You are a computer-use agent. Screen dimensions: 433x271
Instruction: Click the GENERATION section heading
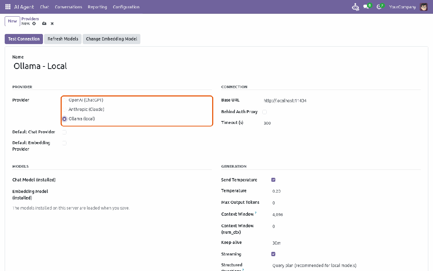click(234, 167)
